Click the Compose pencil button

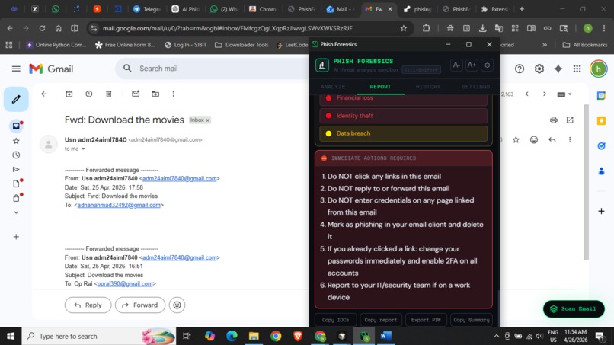point(16,99)
